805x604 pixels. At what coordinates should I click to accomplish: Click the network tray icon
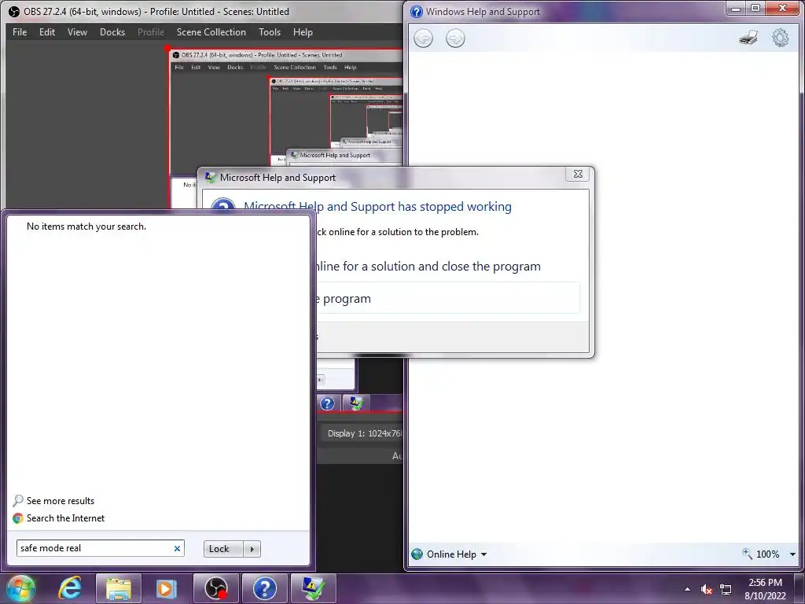[726, 589]
